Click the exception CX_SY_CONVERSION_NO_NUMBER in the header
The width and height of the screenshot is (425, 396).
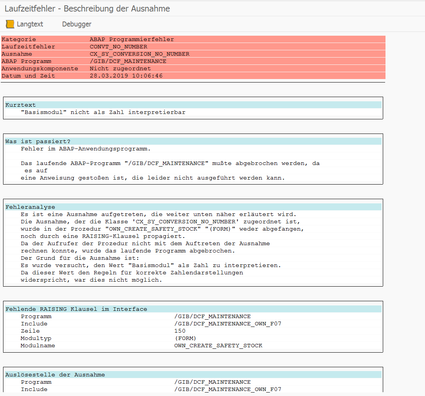point(139,54)
